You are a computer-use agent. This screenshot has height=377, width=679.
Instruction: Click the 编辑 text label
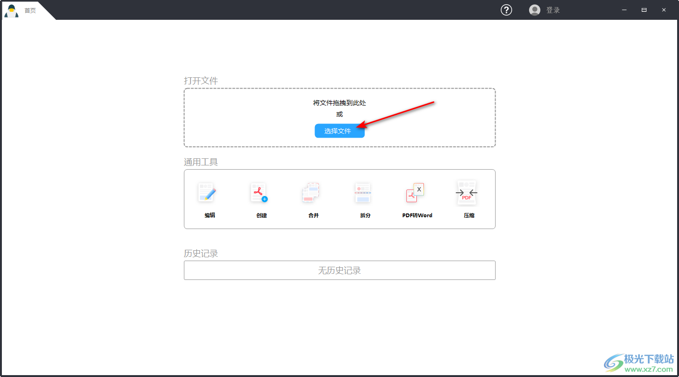point(210,215)
